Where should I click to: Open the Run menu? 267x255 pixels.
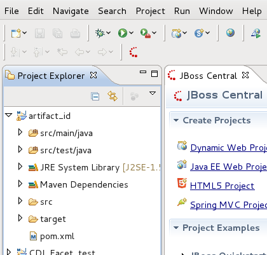pos(182,11)
